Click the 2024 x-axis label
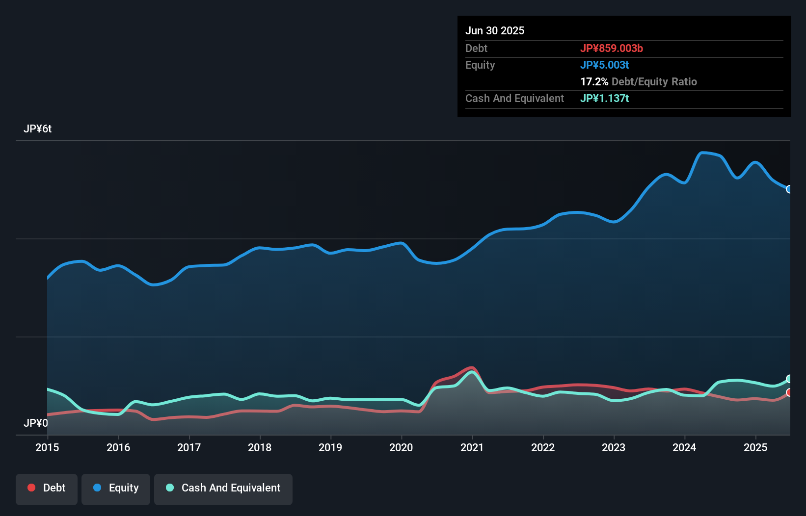 click(684, 447)
